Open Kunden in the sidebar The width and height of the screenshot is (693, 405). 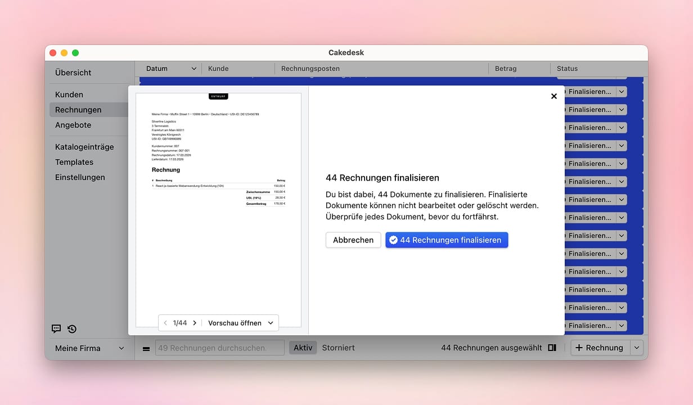click(x=69, y=94)
